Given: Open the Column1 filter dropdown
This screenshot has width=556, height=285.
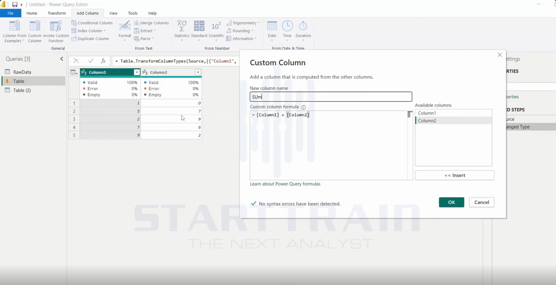Looking at the screenshot, I should (x=137, y=72).
